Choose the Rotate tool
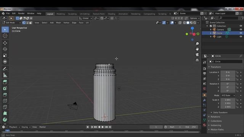This screenshot has height=137, width=244. click(5, 49)
